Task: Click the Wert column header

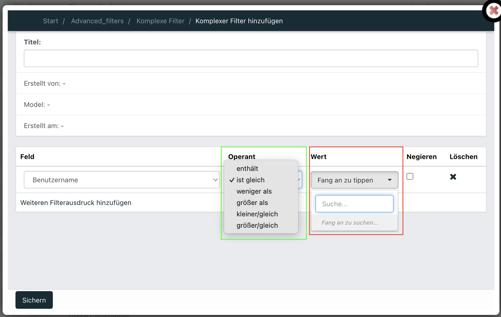Action: click(x=318, y=156)
